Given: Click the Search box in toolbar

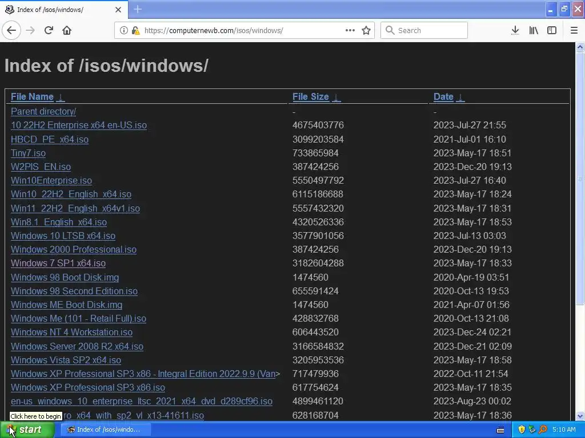Looking at the screenshot, I should pos(424,30).
